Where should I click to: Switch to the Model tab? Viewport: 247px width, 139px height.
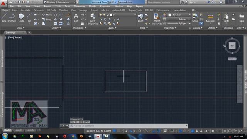pyautogui.click(x=7, y=130)
